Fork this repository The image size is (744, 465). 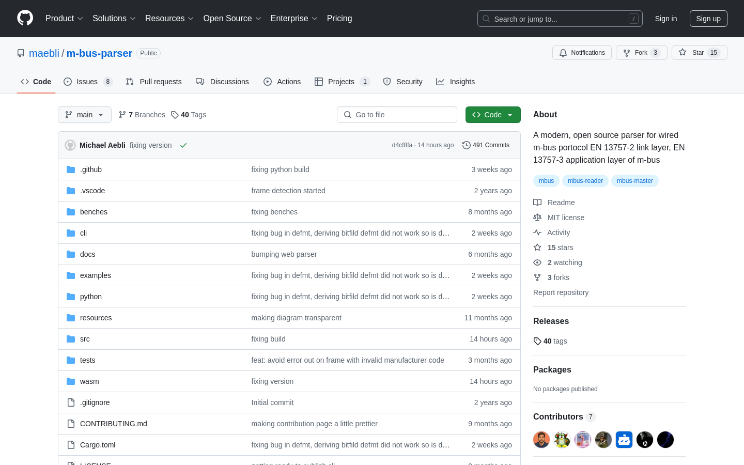(641, 53)
